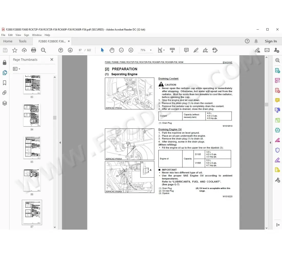Print the document with printer icon
282x256 pixels.
point(34,50)
